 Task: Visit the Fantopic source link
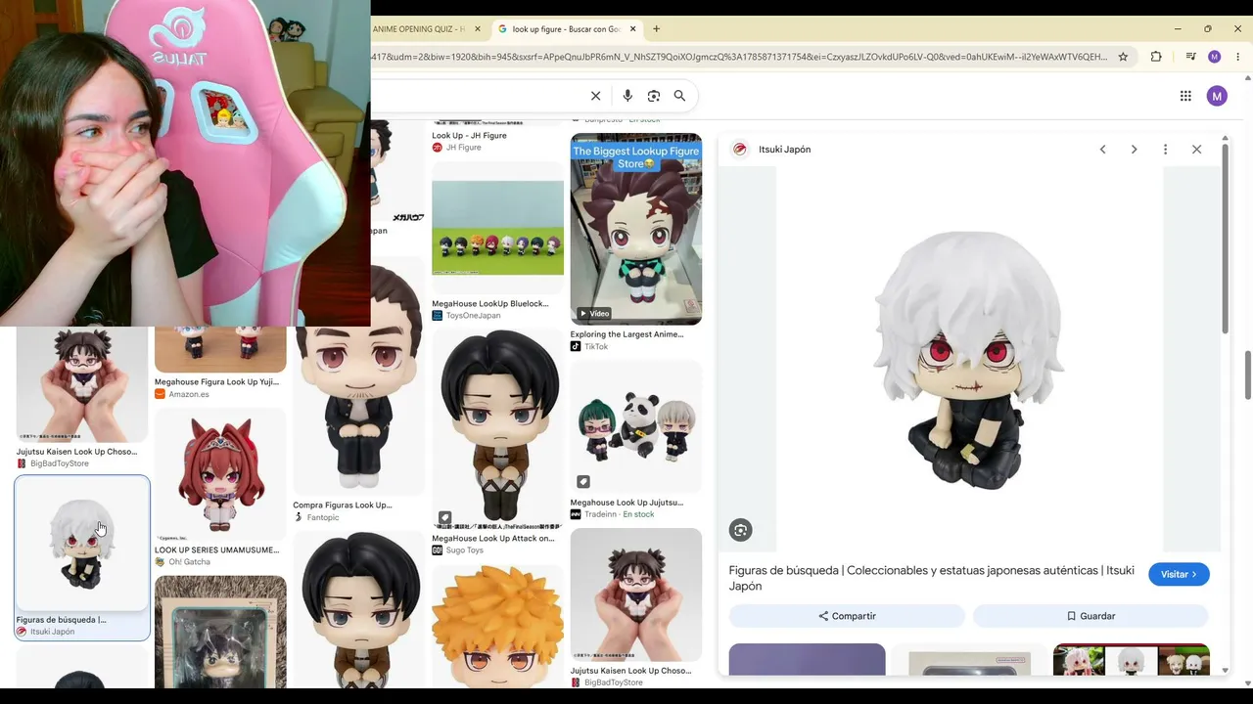323,517
